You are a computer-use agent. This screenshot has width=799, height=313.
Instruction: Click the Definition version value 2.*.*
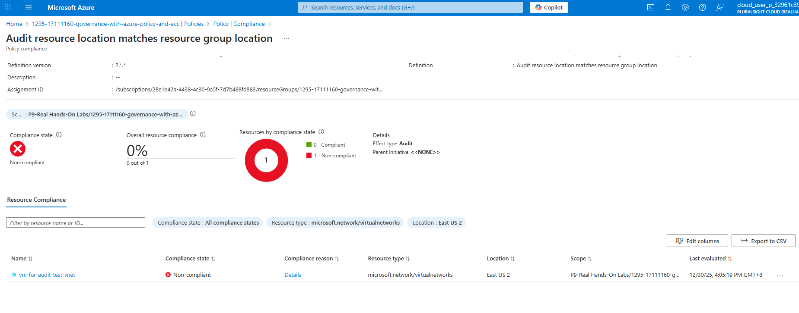(121, 66)
